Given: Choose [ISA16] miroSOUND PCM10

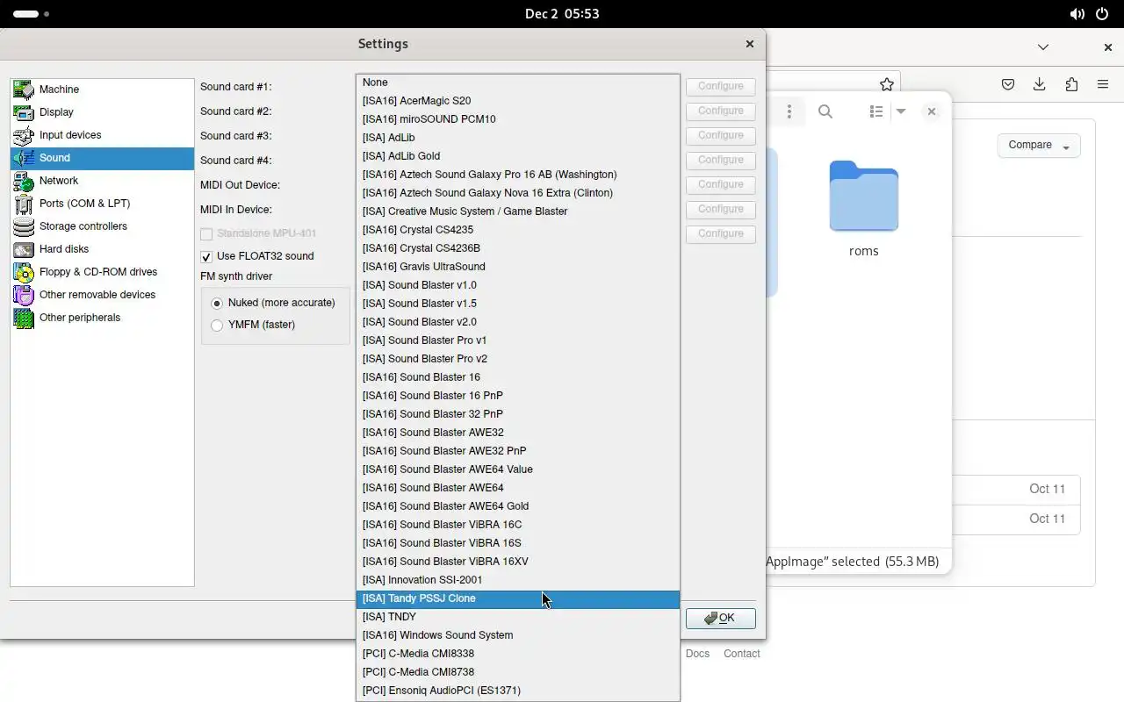Looking at the screenshot, I should click(518, 119).
